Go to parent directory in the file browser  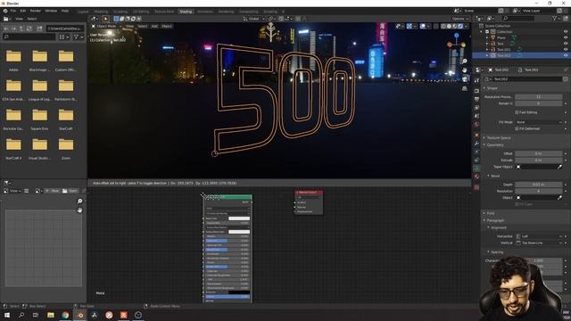21,28
